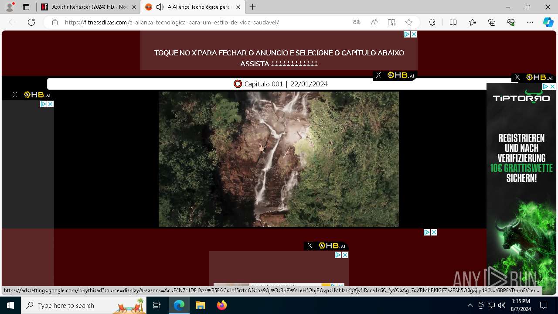
Task: Play the waterfall video thumbnail
Action: coord(279,159)
